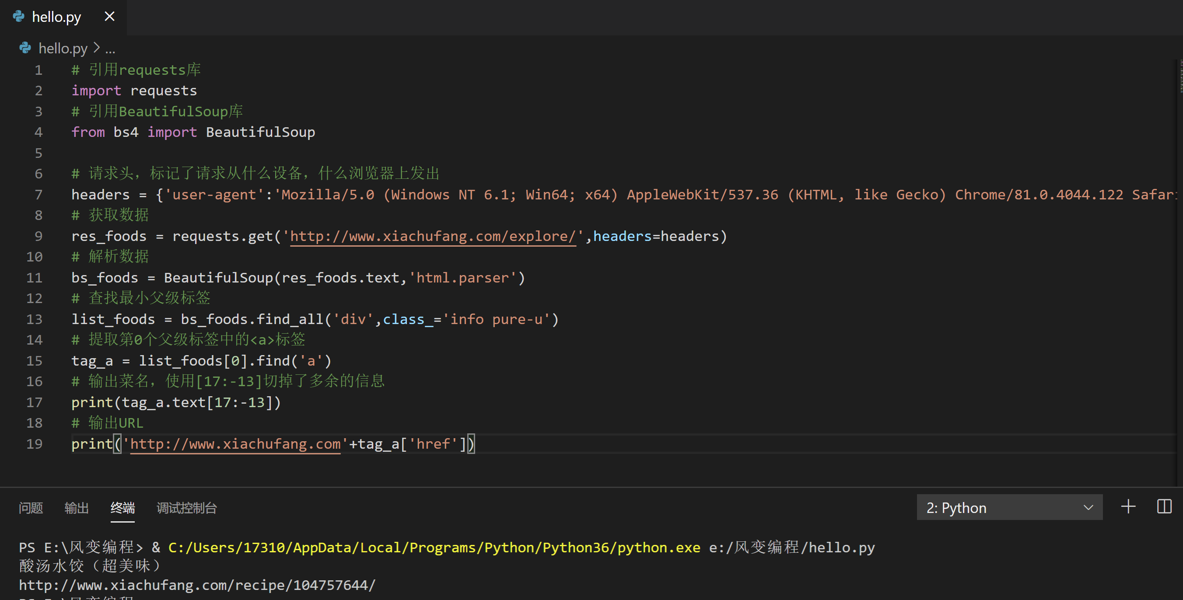This screenshot has height=600, width=1183.
Task: Open the 调试控制台 panel tab
Action: [187, 508]
